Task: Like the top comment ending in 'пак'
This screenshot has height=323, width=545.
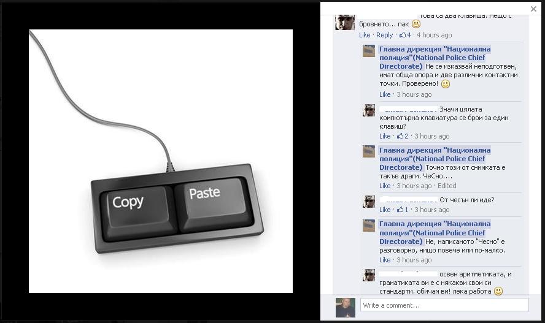Action: (x=365, y=35)
